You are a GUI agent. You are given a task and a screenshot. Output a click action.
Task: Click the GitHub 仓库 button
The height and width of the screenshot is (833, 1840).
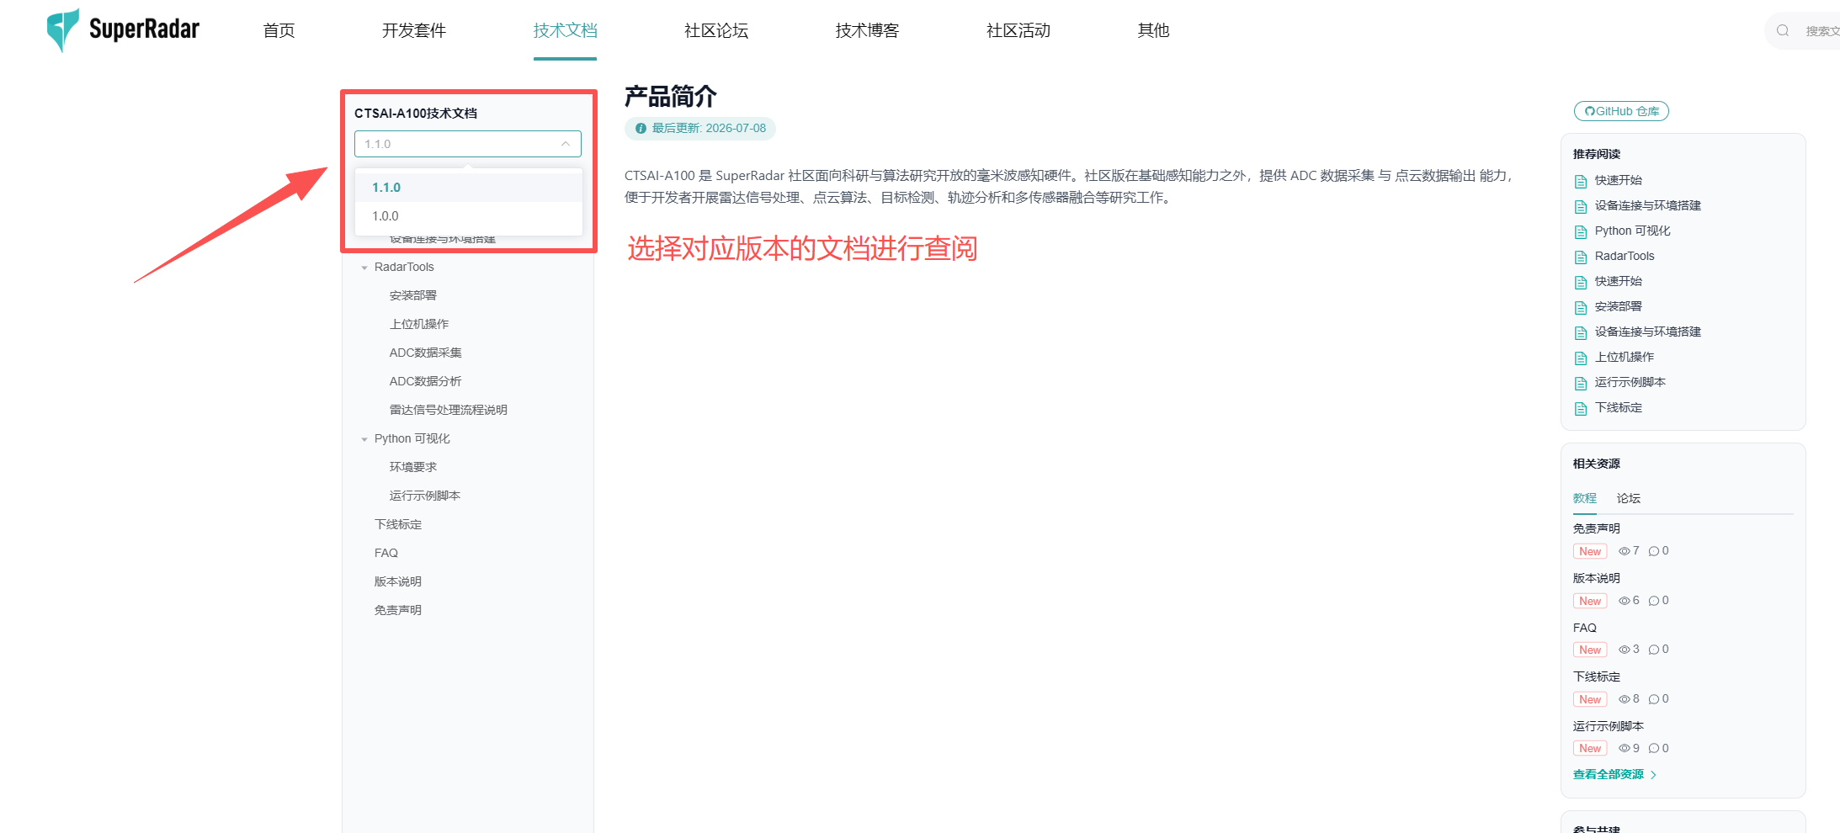tap(1621, 111)
